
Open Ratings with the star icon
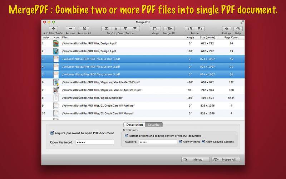pos(226,29)
